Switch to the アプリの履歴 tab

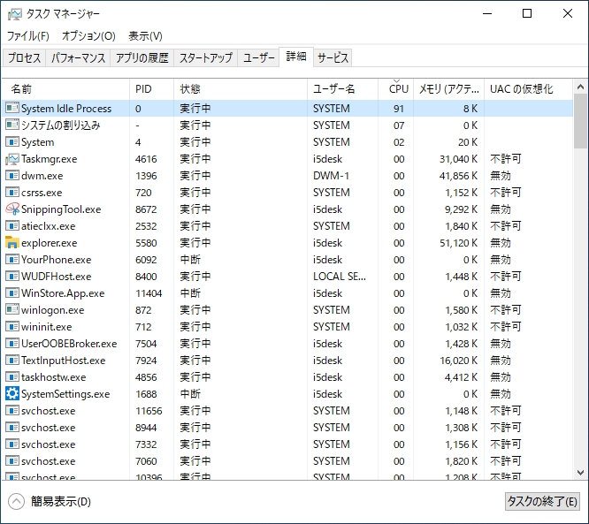(x=142, y=57)
